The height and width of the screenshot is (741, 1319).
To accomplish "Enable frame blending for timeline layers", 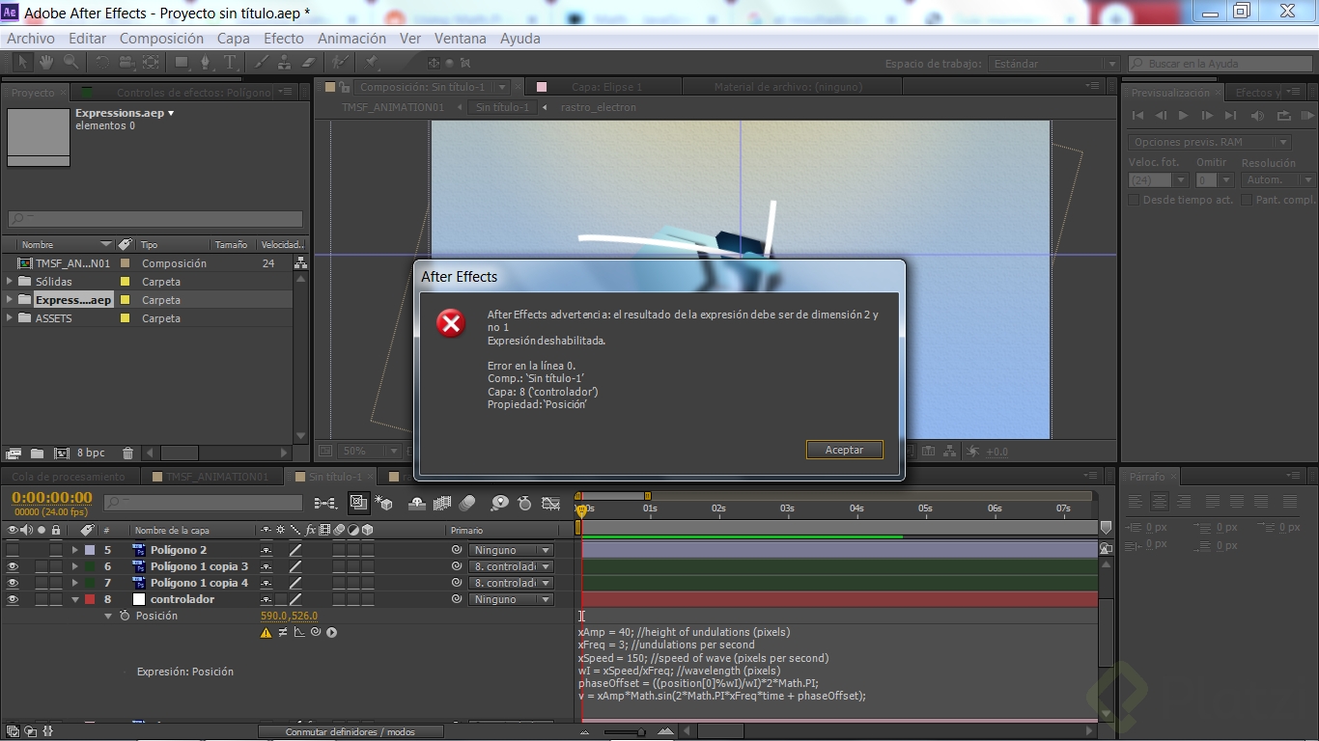I will (442, 503).
